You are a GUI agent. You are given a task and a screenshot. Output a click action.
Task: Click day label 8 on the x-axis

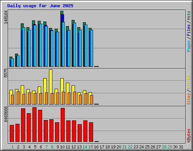pyautogui.click(x=52, y=147)
